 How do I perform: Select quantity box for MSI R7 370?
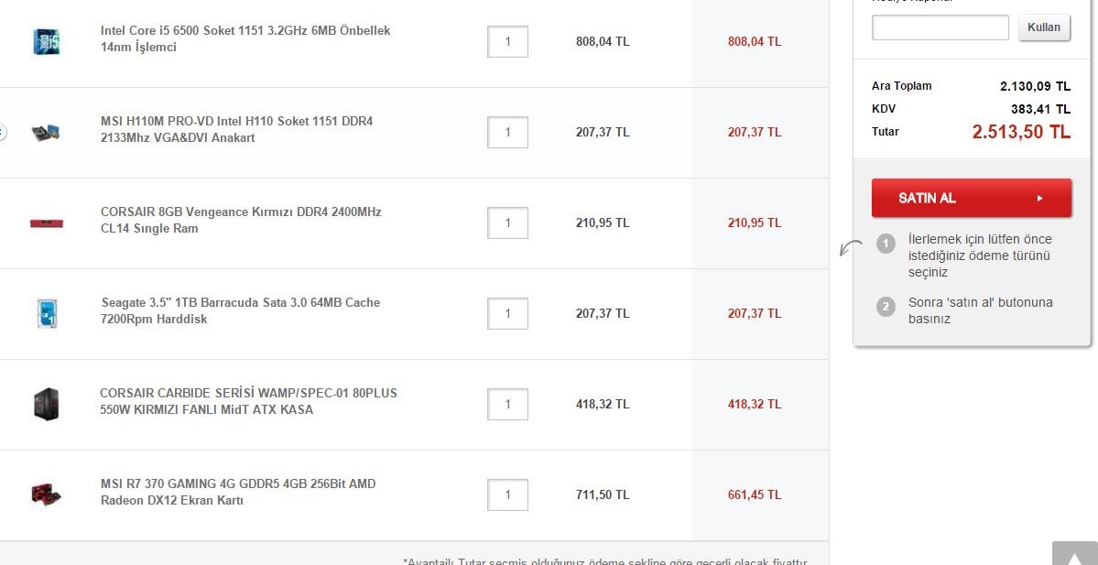[507, 494]
